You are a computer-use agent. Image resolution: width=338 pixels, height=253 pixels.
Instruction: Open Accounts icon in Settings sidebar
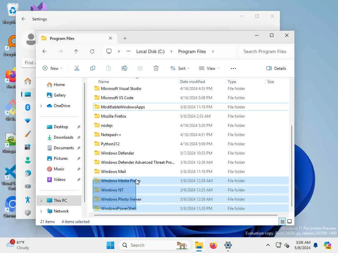coord(28,160)
